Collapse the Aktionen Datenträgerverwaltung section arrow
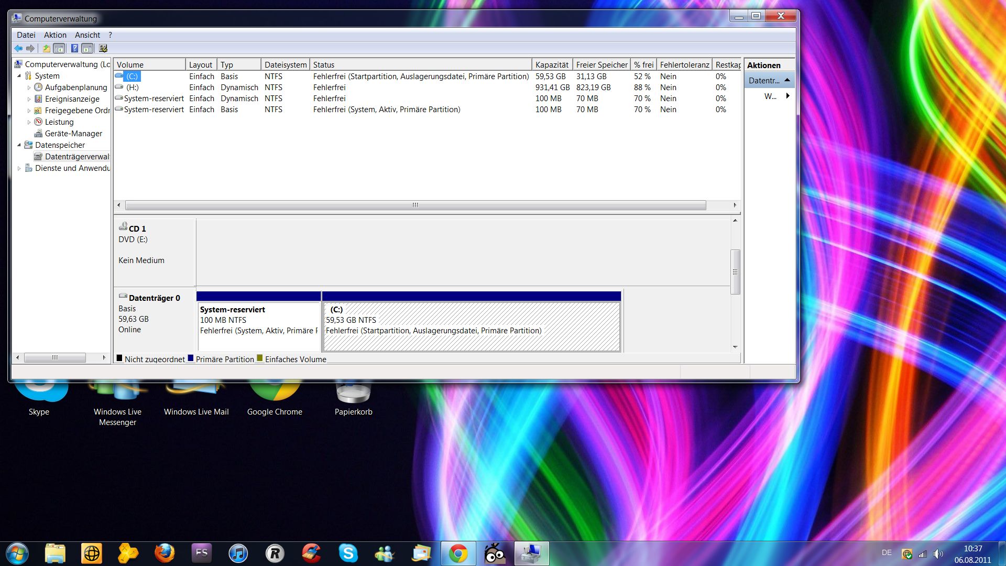The width and height of the screenshot is (1006, 566). tap(787, 80)
